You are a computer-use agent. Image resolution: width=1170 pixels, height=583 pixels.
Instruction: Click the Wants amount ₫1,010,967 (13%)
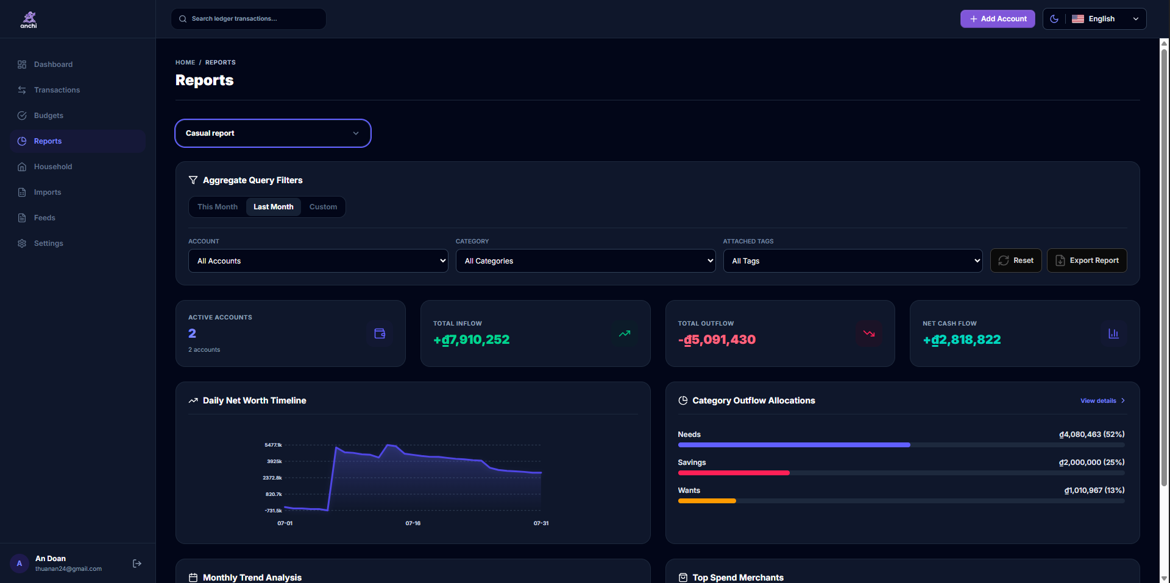click(1094, 490)
